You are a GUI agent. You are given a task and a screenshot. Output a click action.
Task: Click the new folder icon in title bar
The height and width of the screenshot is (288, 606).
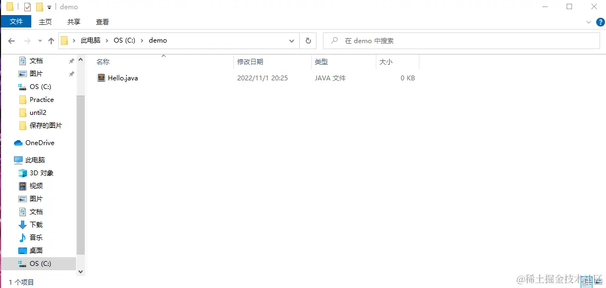tap(39, 7)
